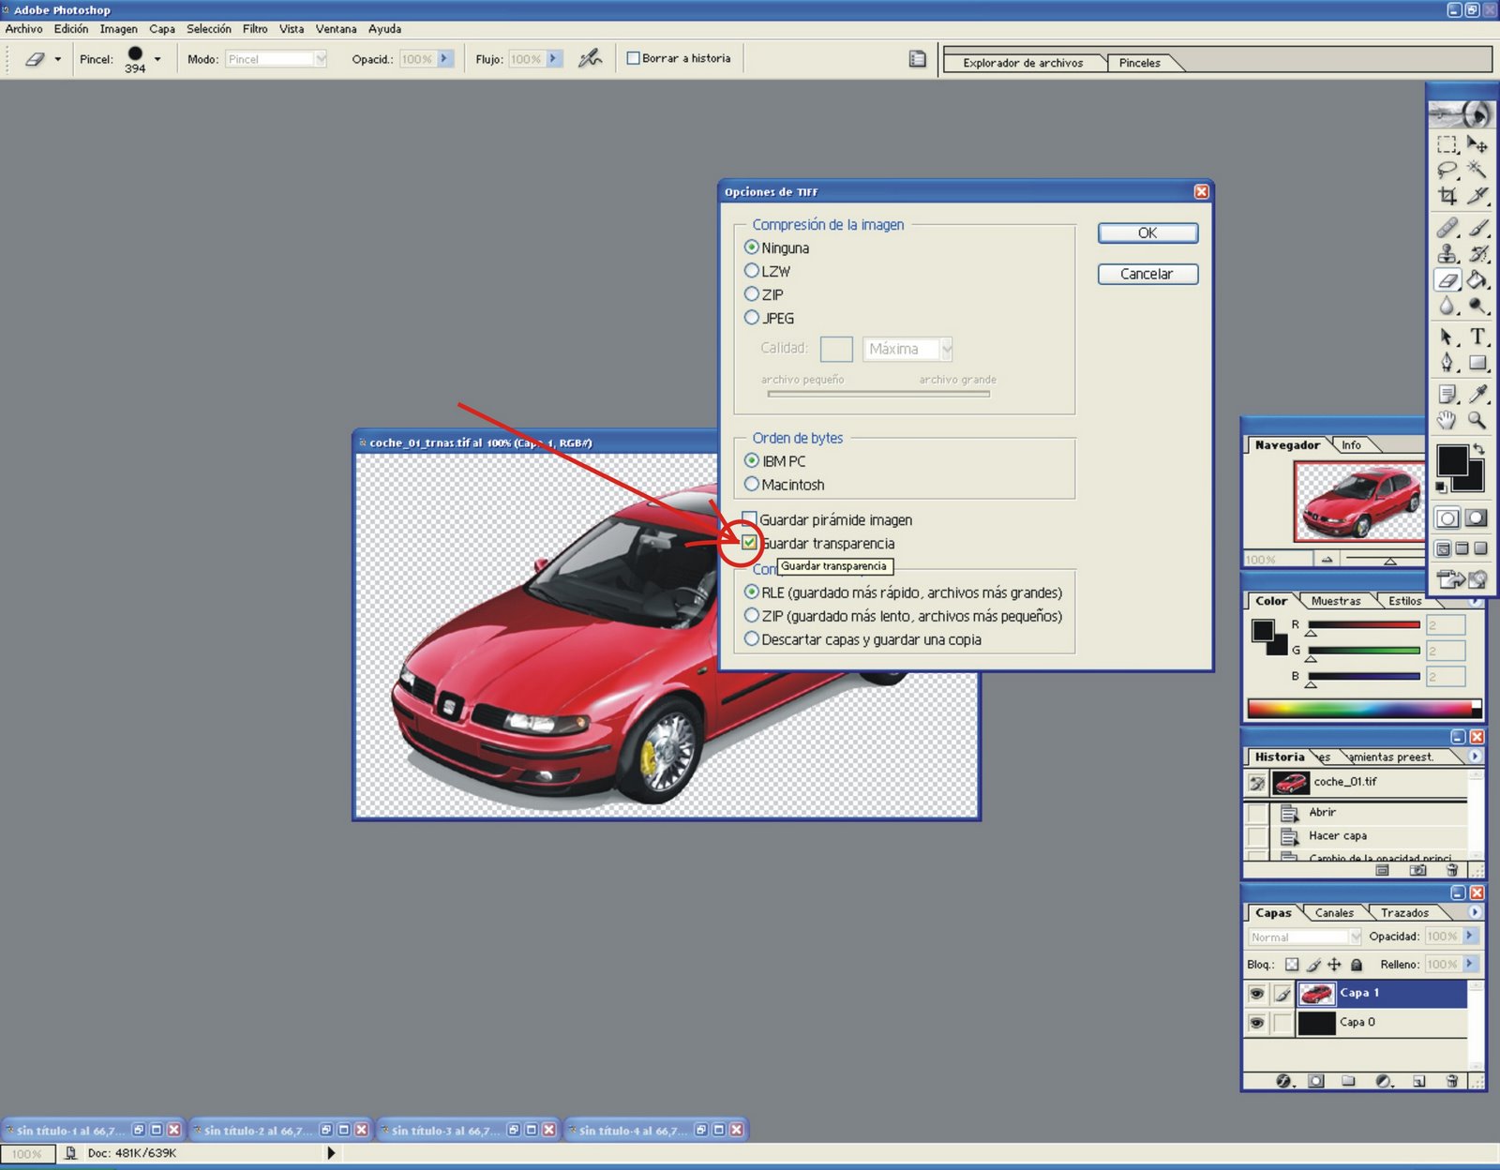Click the Clone Stamp tool
1500x1170 pixels.
point(1447,254)
